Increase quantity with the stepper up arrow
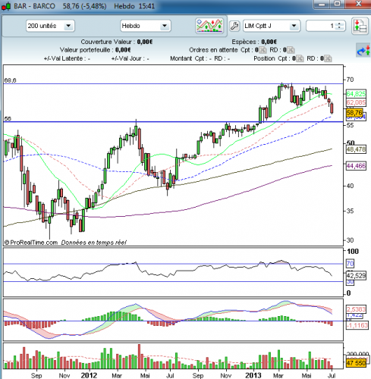This screenshot has width=371, height=379. click(x=339, y=23)
